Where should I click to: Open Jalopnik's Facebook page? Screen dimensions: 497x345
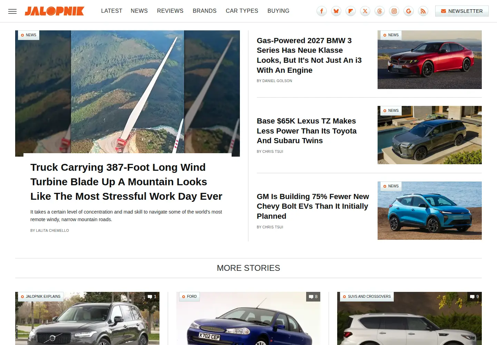(x=322, y=11)
